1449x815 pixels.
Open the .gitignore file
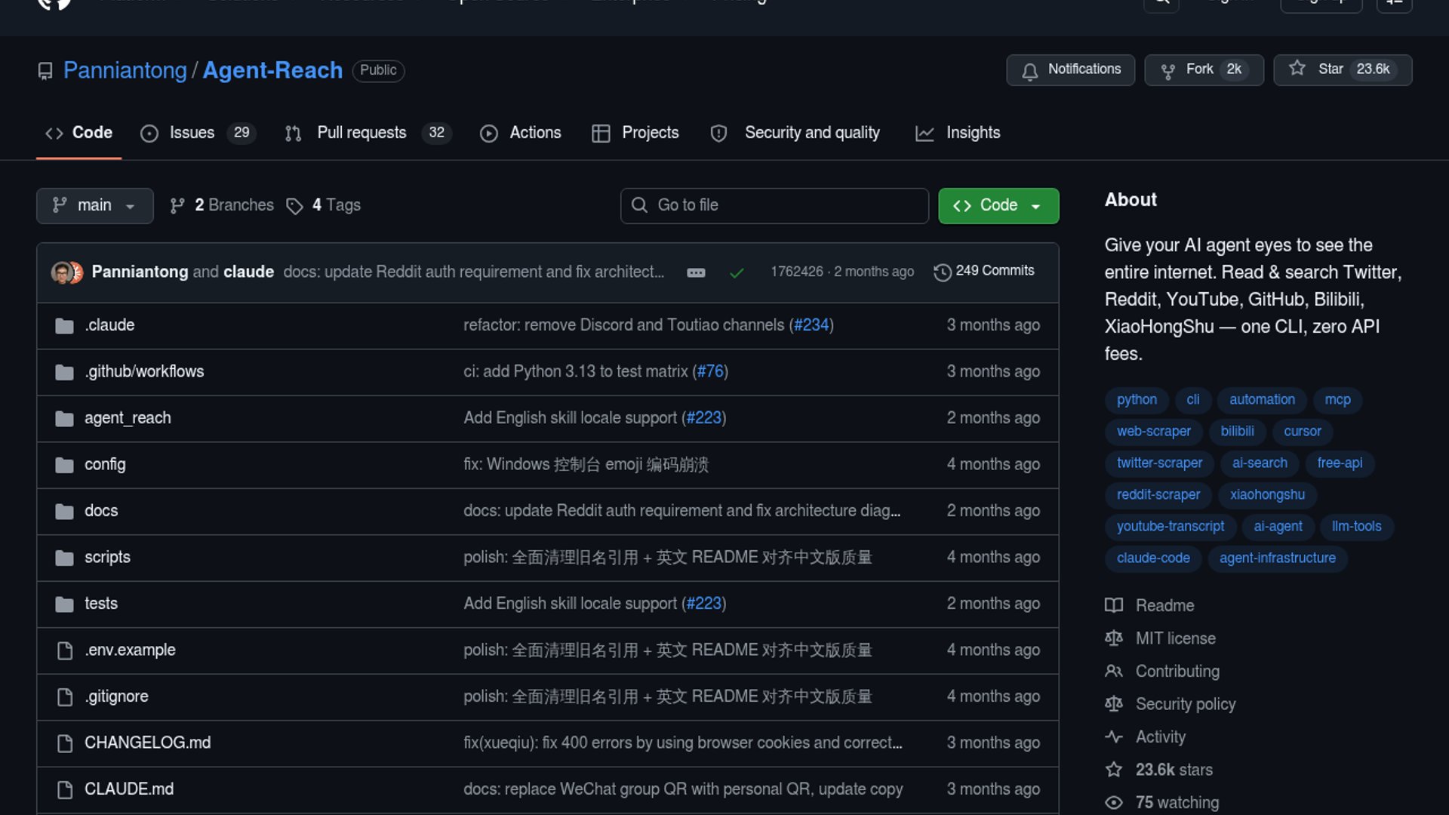(x=116, y=697)
